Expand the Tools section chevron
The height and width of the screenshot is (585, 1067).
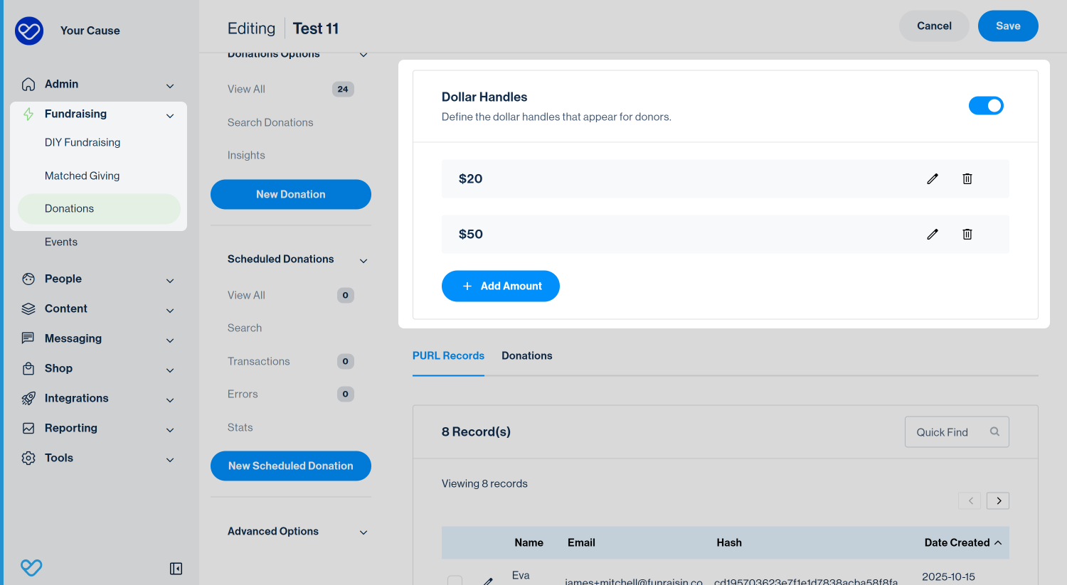(170, 460)
